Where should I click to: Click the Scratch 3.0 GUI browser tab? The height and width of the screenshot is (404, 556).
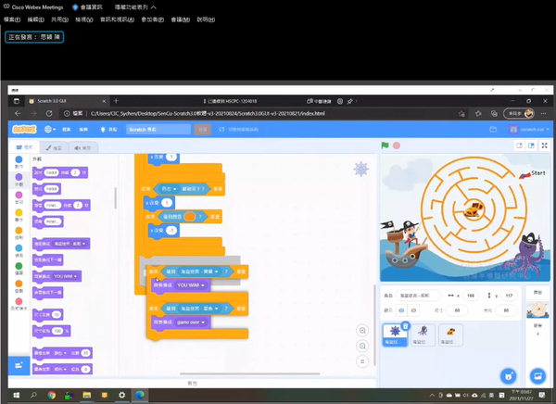(68, 101)
